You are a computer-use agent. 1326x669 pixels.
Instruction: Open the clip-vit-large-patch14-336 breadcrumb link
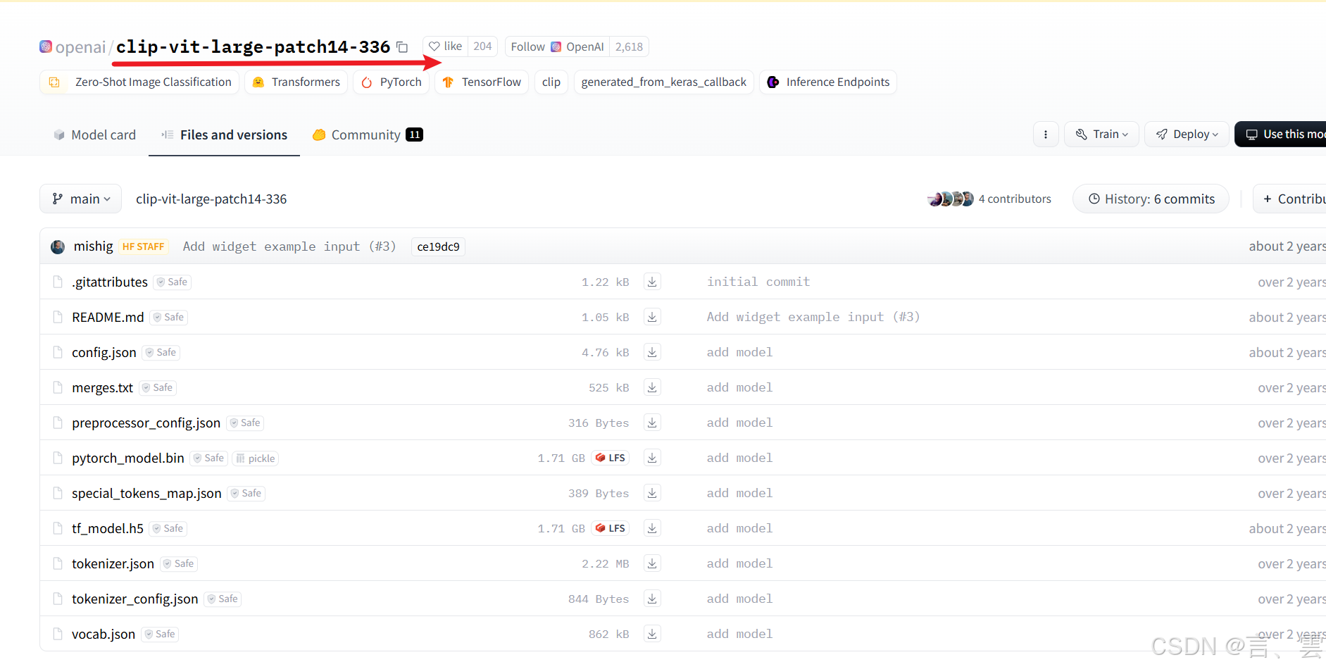[x=211, y=199]
